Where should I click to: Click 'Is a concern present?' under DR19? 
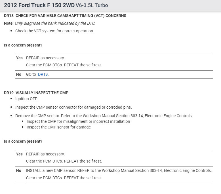tap(23, 141)
